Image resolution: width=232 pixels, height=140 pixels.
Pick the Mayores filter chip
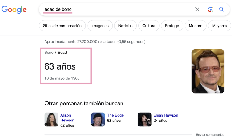(220, 26)
